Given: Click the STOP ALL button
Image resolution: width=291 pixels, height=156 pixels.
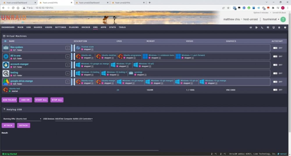Looking at the screenshot, I should pyautogui.click(x=57, y=100).
